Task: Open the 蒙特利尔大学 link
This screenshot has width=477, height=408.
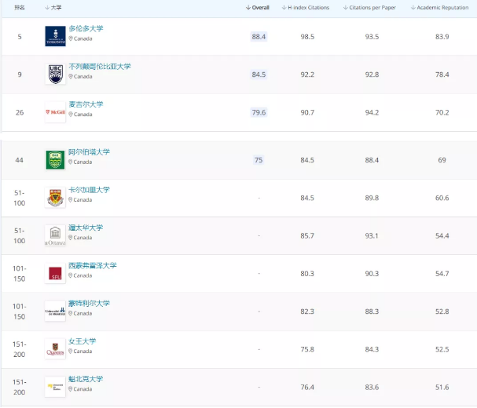Action: coord(89,303)
